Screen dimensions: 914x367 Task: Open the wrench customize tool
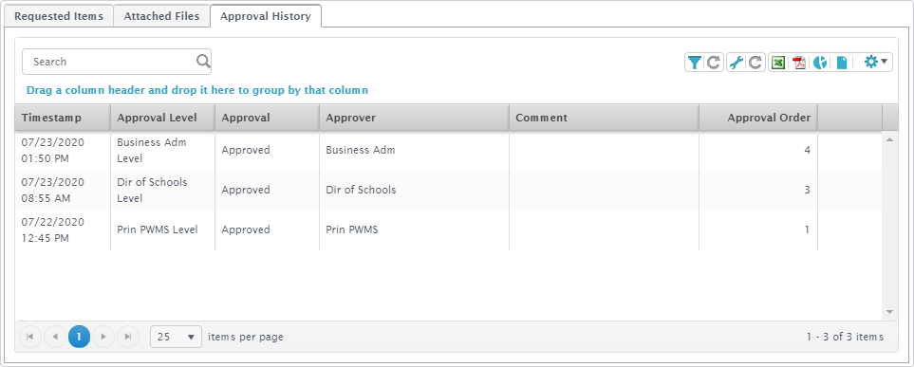(737, 63)
